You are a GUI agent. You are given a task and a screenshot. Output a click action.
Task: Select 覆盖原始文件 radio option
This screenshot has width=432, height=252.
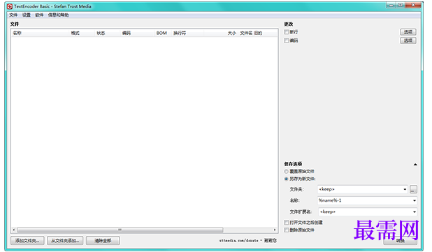[287, 172]
